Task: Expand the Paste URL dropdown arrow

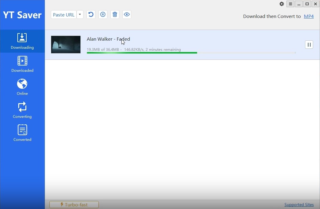Action: pos(80,15)
